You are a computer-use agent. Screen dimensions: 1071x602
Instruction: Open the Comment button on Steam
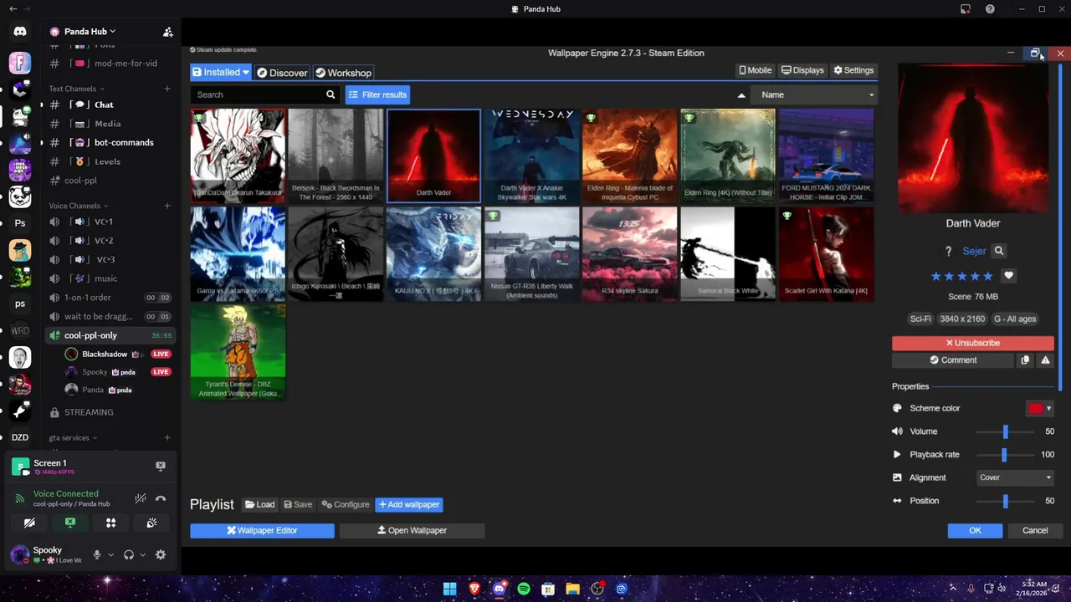pos(953,360)
